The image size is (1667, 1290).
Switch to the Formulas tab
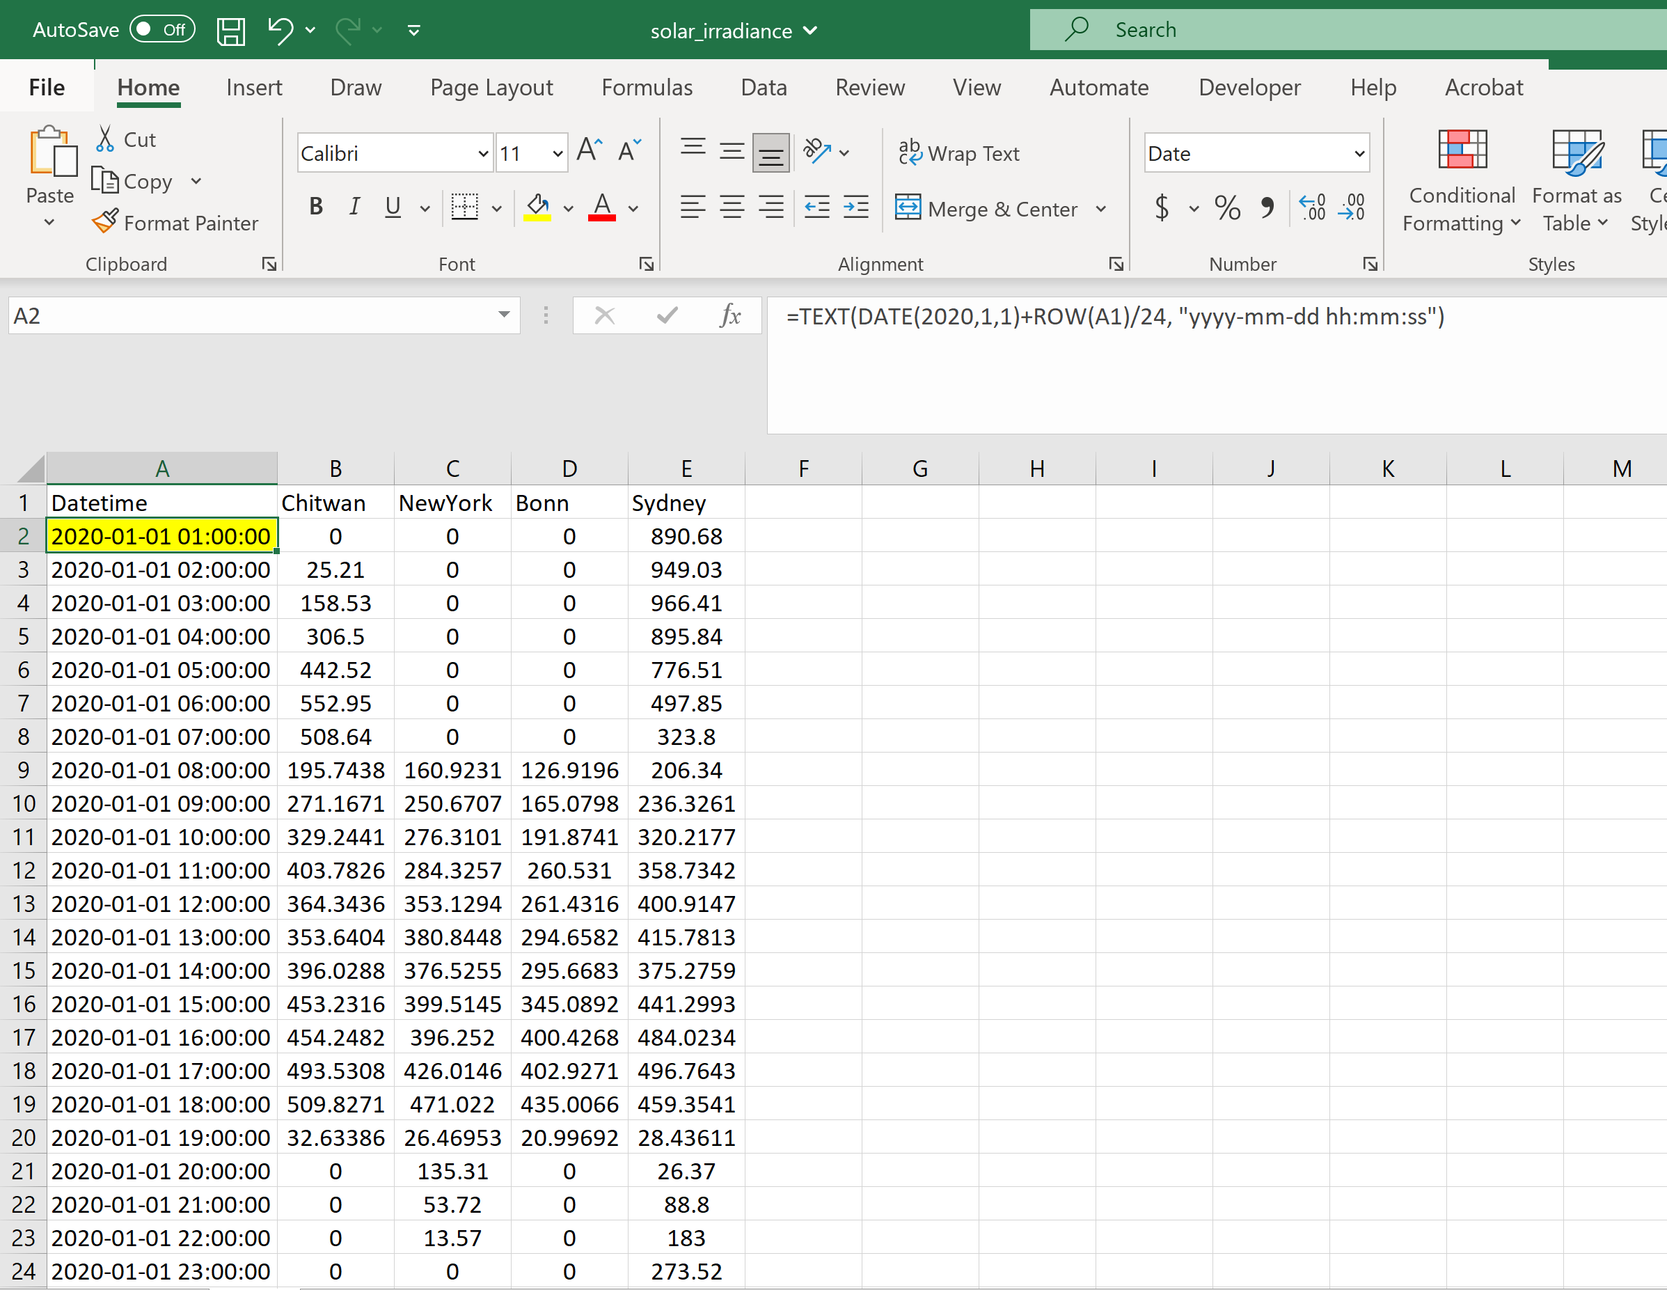[647, 88]
